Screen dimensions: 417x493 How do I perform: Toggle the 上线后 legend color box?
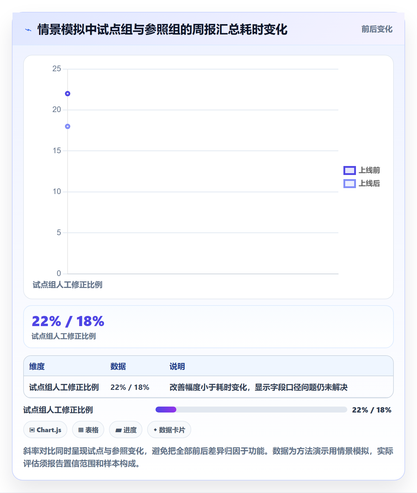(349, 184)
